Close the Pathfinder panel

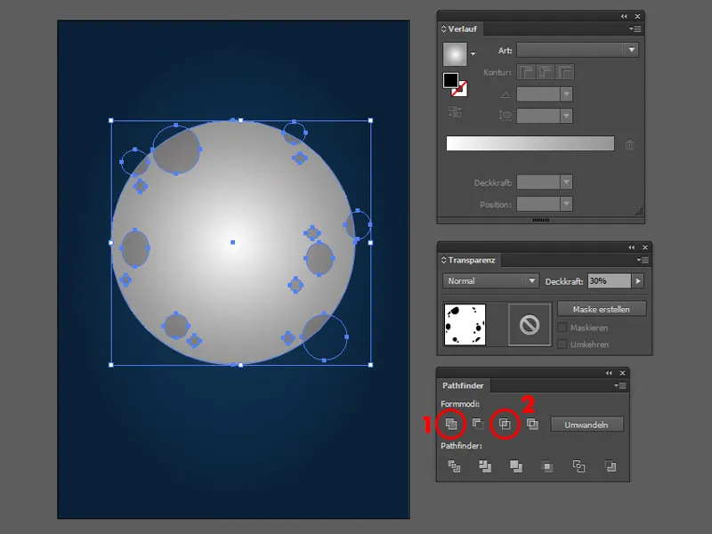622,373
